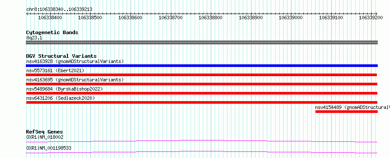
Task: Click ruler position 106338600
Action: tap(130, 18)
